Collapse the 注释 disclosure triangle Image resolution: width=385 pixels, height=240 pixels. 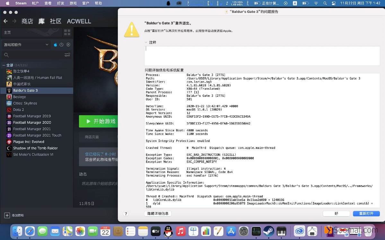click(x=146, y=42)
